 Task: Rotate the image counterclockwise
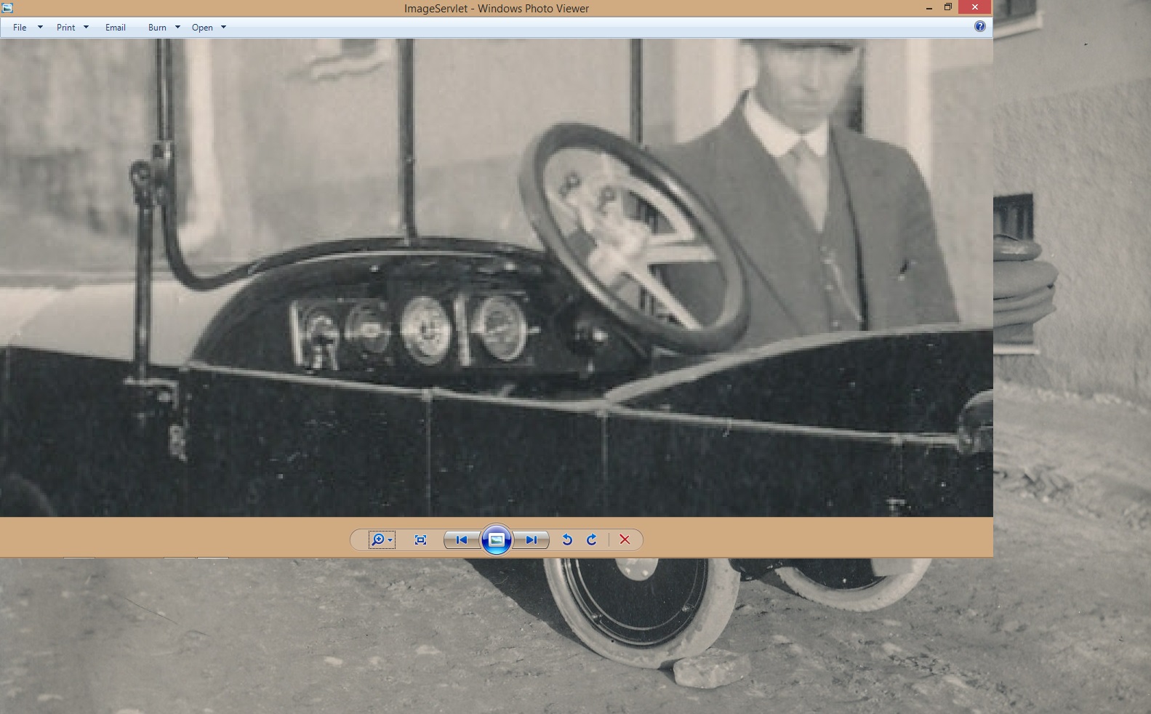click(567, 539)
